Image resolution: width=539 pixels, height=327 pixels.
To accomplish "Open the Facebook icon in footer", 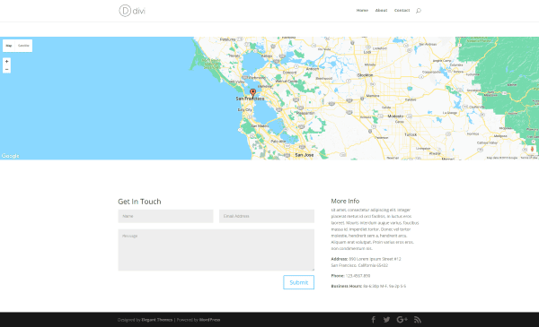I will coord(374,320).
